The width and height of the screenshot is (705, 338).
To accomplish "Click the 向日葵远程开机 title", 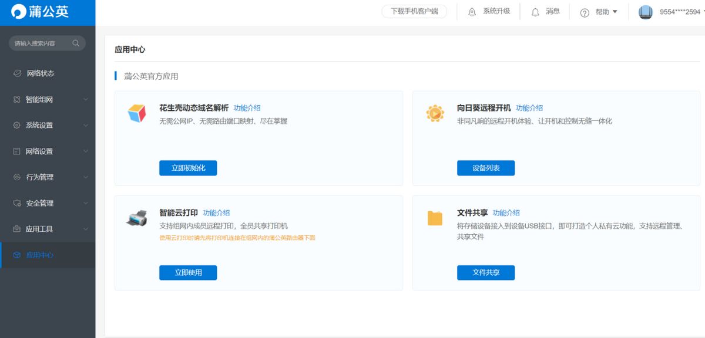I will click(484, 108).
